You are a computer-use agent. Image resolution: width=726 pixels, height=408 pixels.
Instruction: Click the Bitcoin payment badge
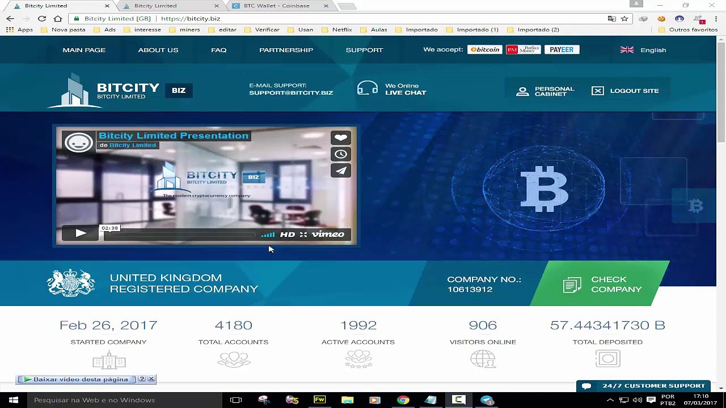485,50
